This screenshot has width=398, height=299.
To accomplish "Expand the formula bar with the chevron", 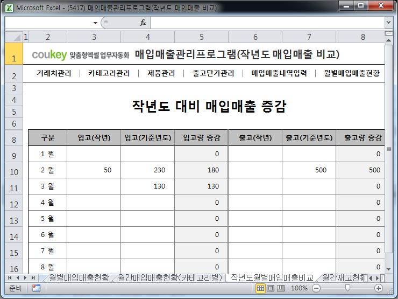I will (x=388, y=23).
